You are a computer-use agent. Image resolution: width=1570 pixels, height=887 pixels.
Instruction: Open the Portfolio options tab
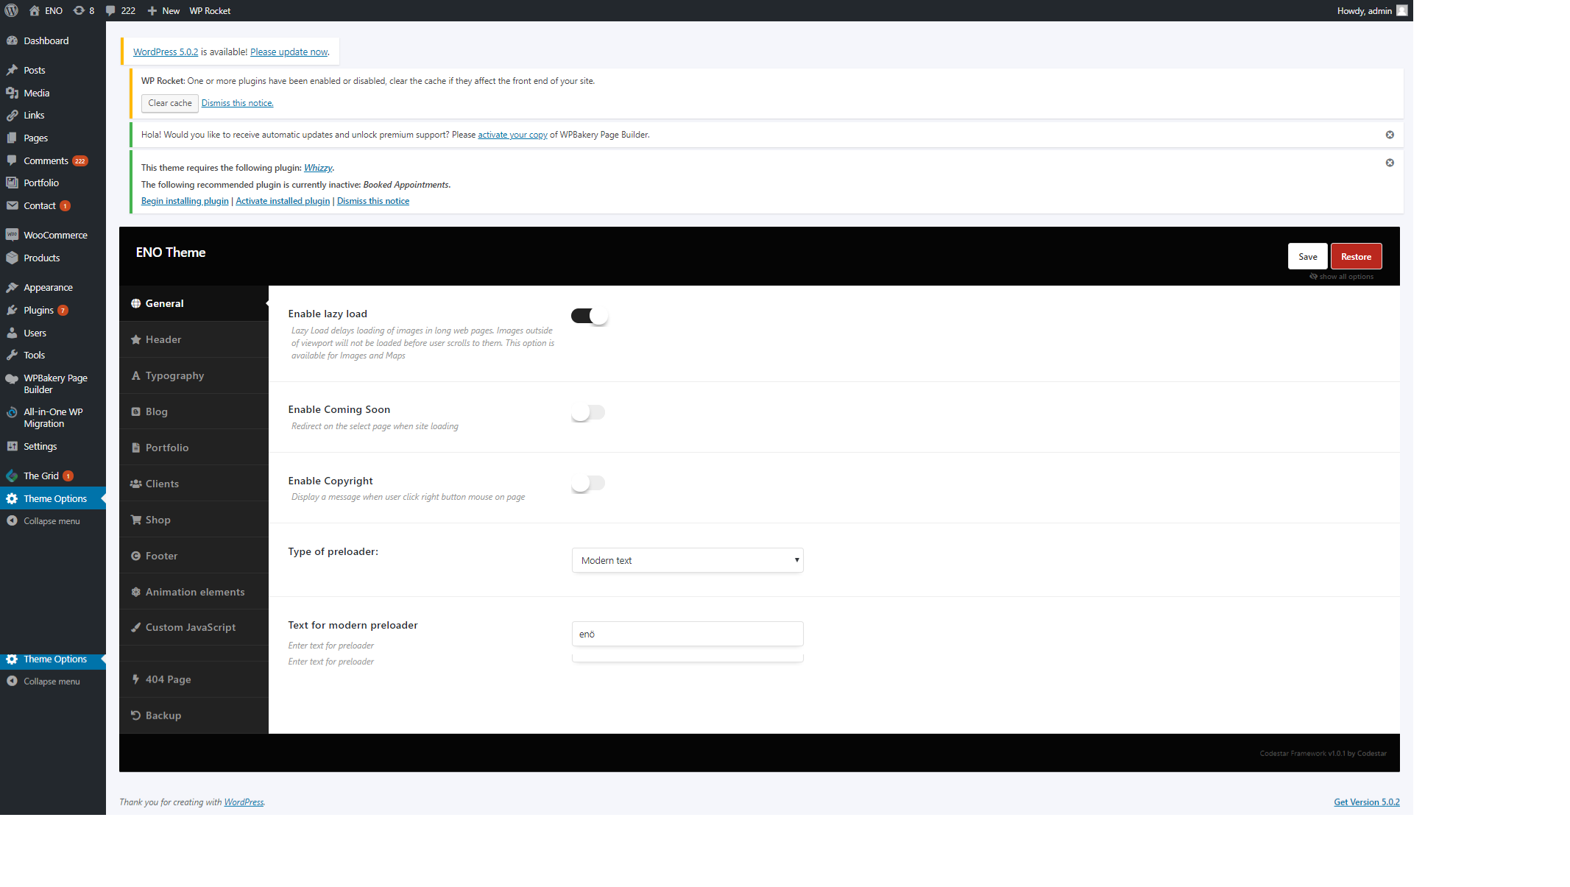(x=194, y=448)
